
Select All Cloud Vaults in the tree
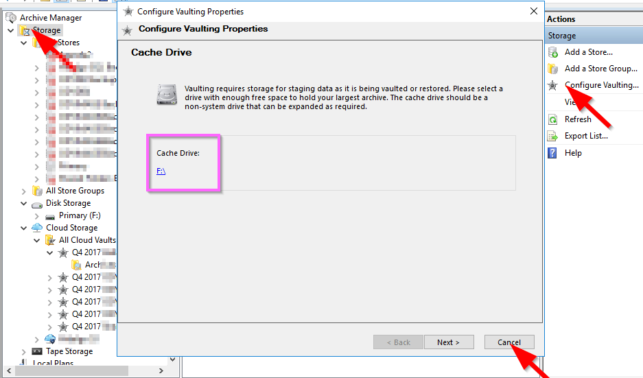click(x=87, y=240)
